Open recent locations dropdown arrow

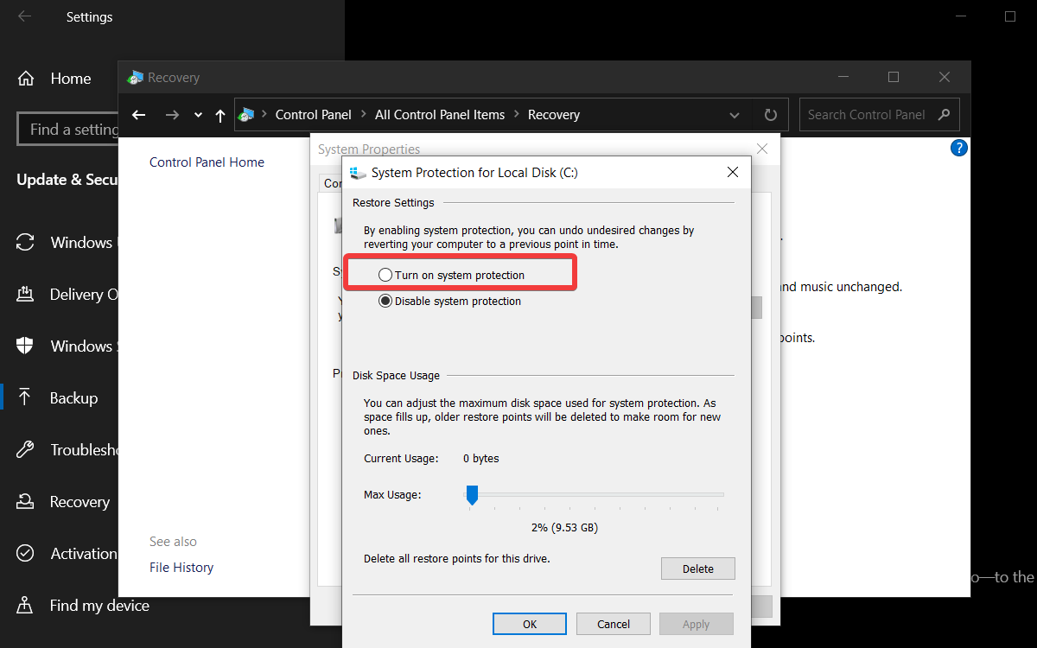(198, 115)
